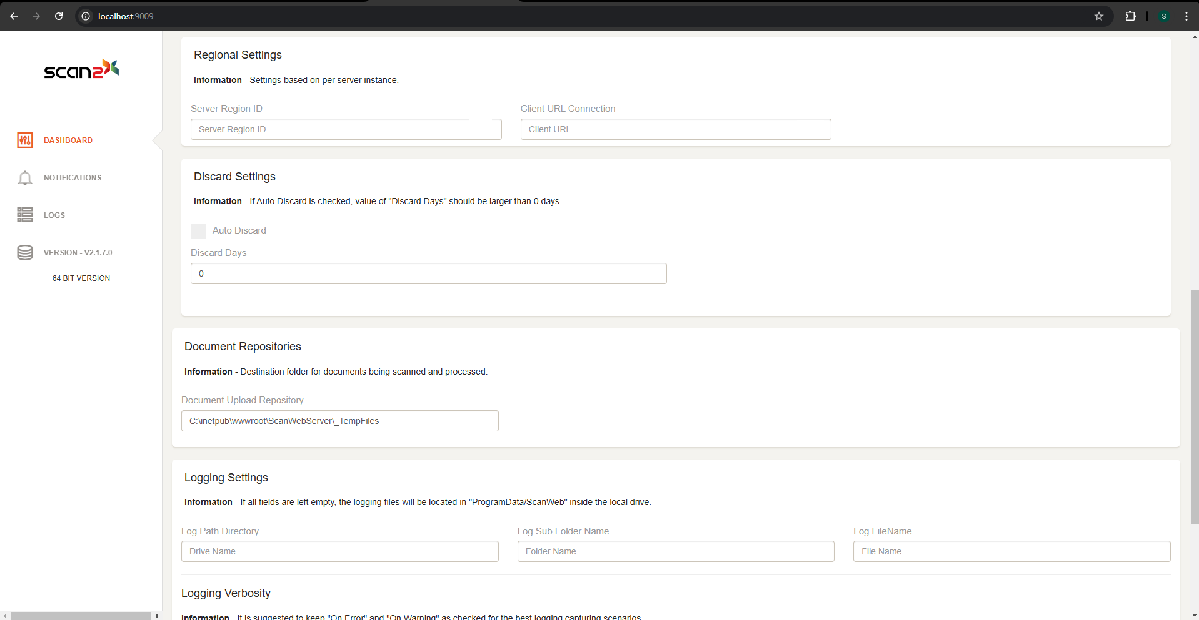Focus the Log Sub Folder Name field
1199x620 pixels.
coord(675,551)
